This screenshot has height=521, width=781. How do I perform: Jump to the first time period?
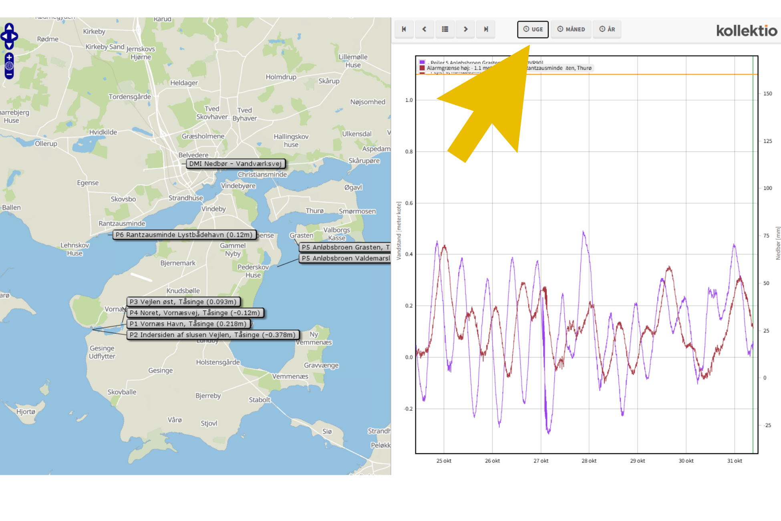click(x=404, y=29)
